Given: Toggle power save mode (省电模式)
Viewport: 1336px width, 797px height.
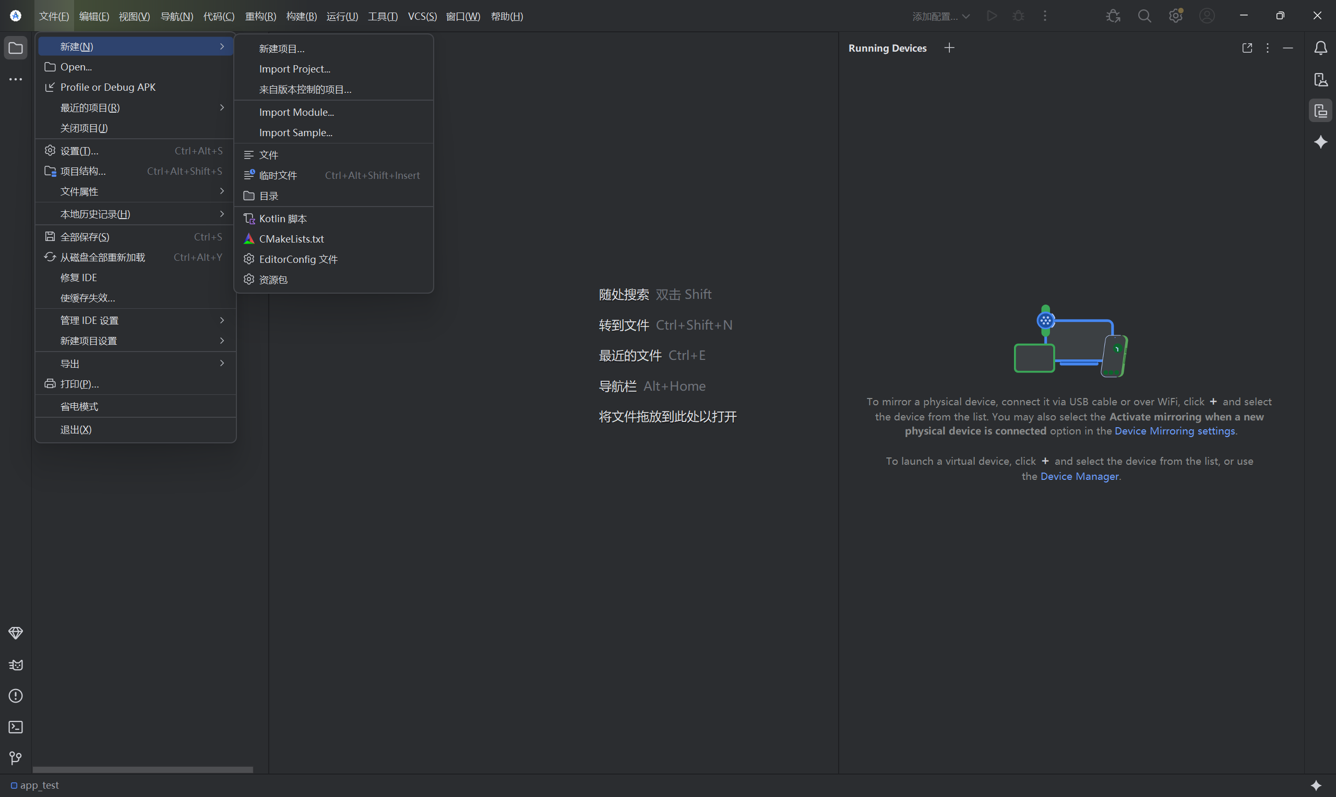Looking at the screenshot, I should pos(79,406).
